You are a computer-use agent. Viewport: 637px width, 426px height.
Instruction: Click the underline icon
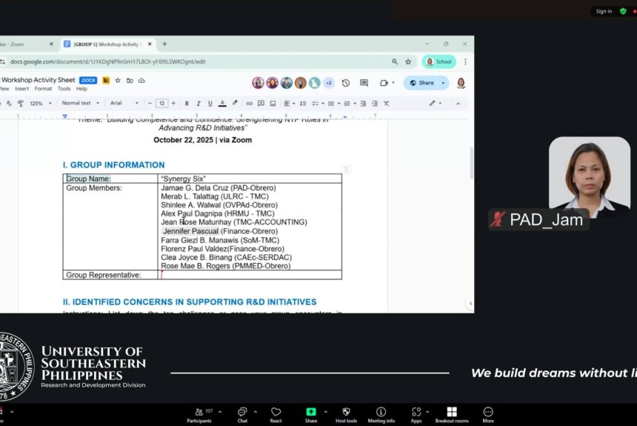pyautogui.click(x=210, y=104)
